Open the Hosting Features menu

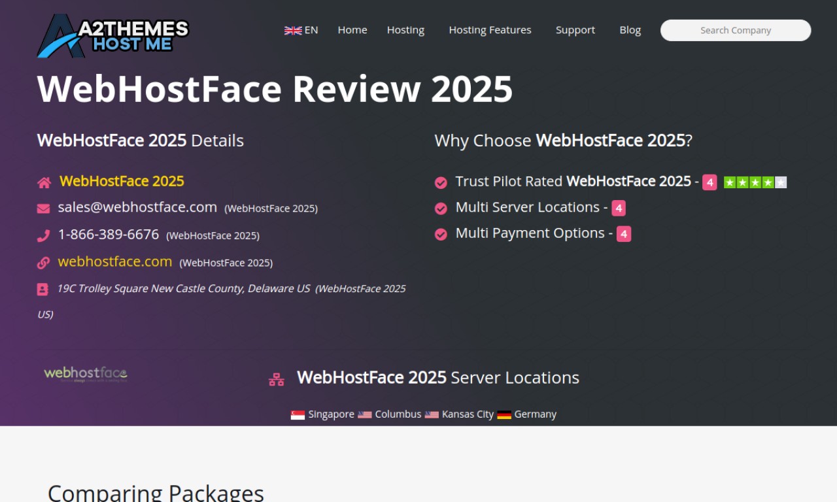point(490,30)
